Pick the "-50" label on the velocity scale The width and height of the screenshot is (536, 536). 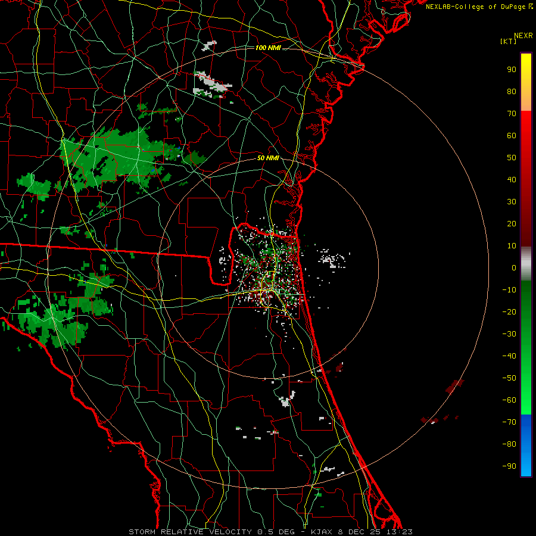click(x=509, y=378)
